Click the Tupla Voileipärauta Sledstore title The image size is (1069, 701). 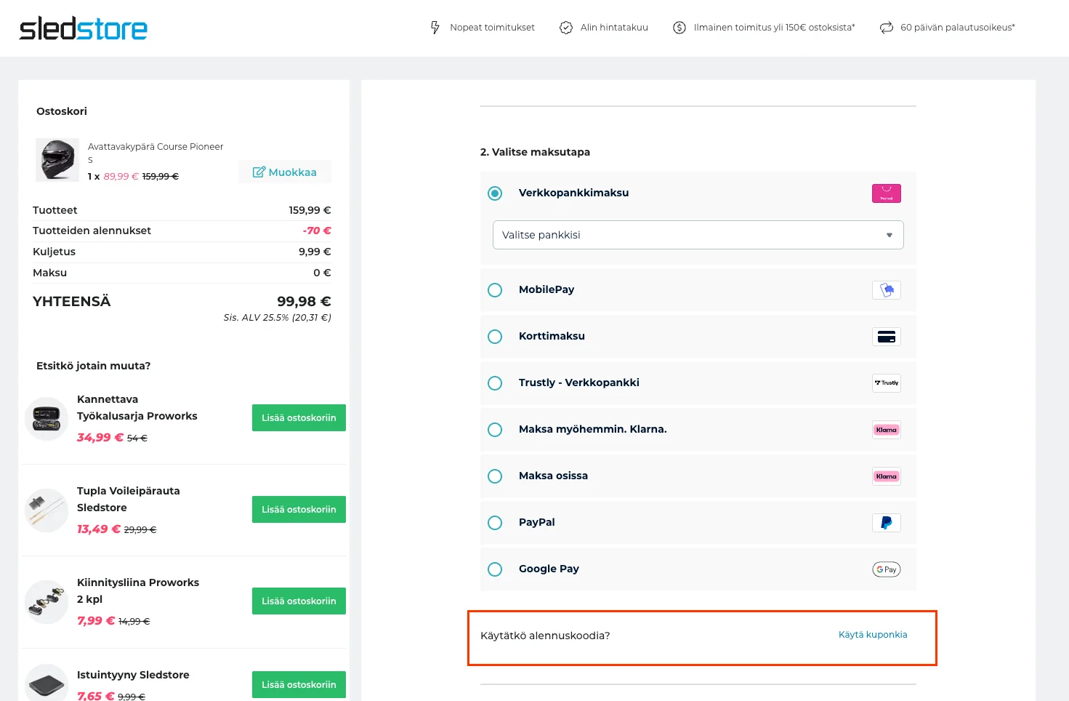pos(129,500)
